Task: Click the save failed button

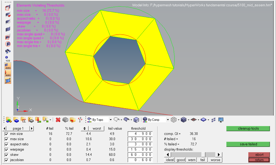Action: [248, 144]
